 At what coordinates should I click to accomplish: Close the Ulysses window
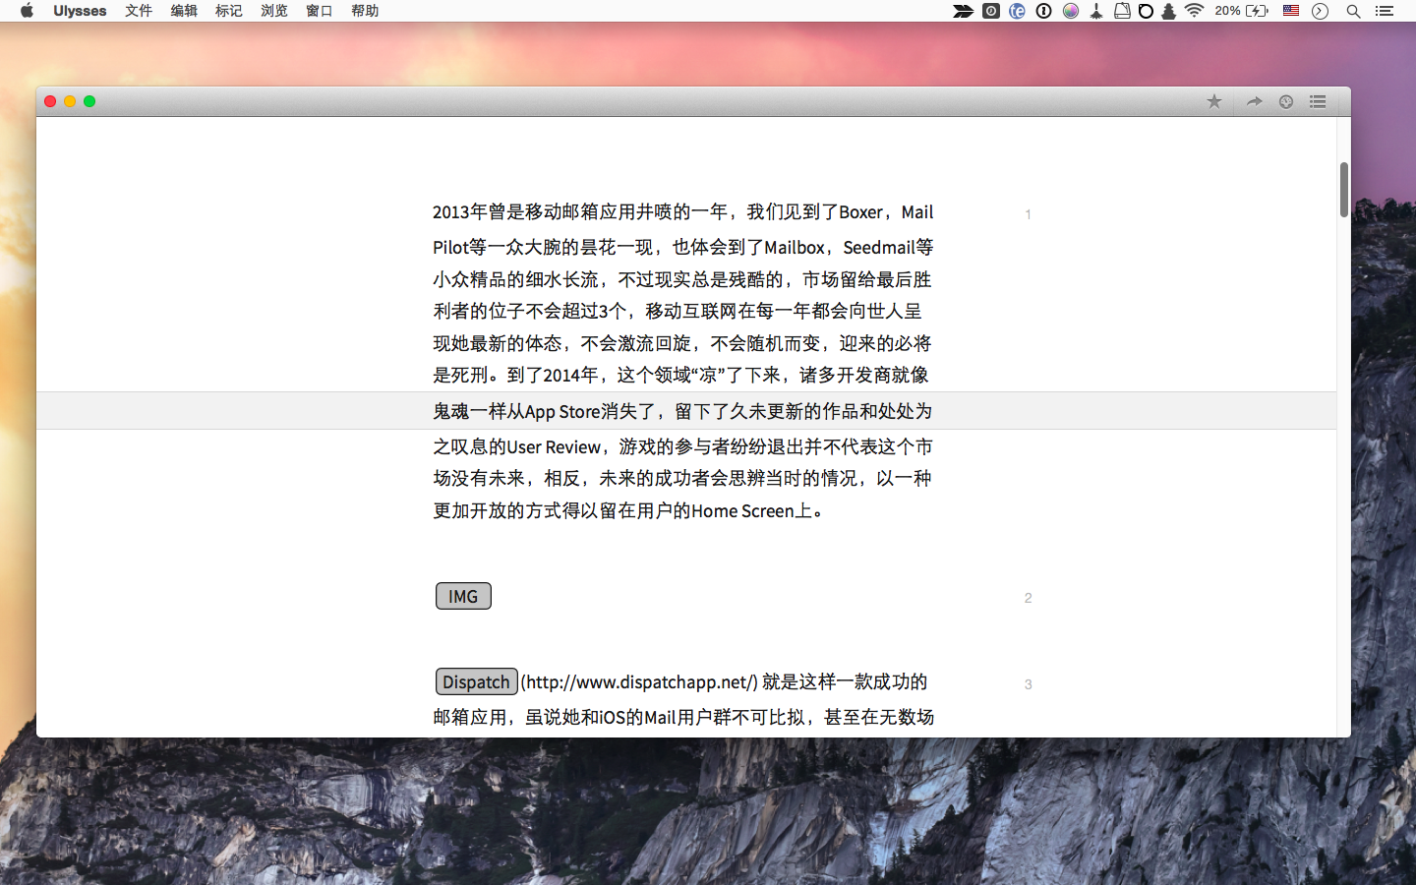coord(50,101)
